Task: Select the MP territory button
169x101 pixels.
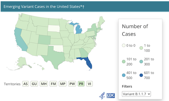Action: (63, 84)
